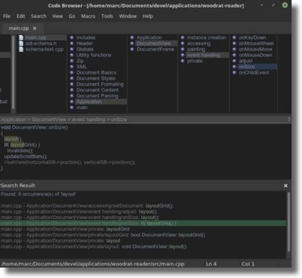Image resolution: width=302 pixels, height=278 pixels.
Task: Open search result setDocument: layoutGrid();
Action: 87,206
